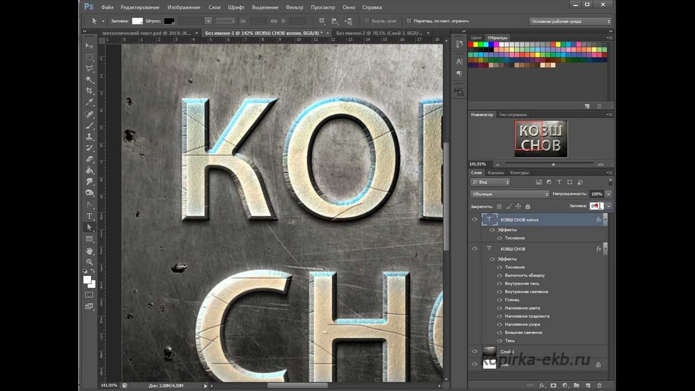Select the Rectangular Marquee tool

[90, 58]
